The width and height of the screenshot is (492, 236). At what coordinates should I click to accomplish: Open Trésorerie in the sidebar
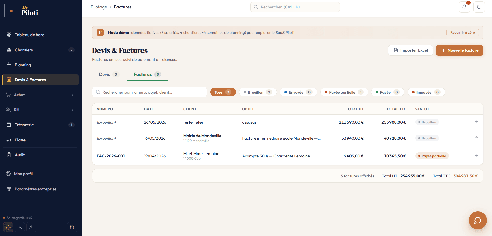40,125
